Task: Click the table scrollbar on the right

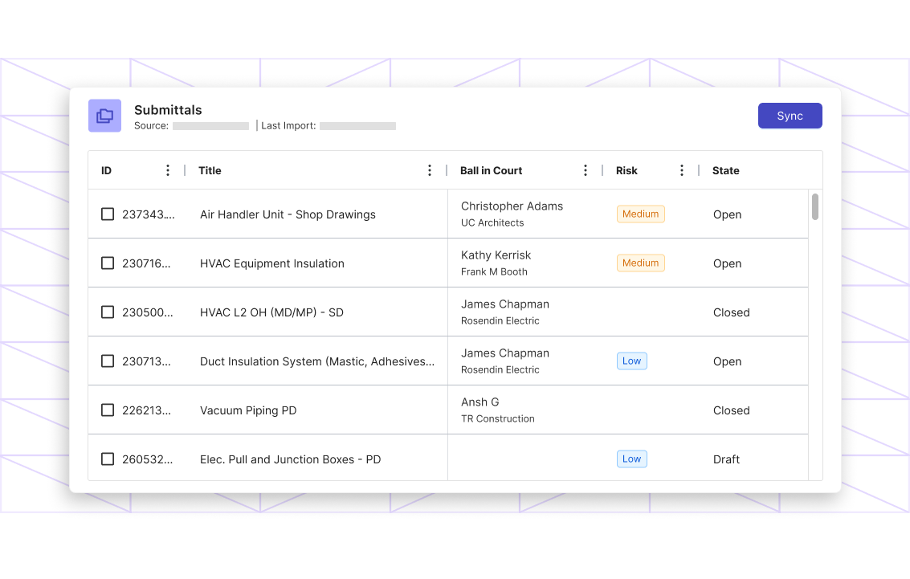Action: click(x=814, y=209)
